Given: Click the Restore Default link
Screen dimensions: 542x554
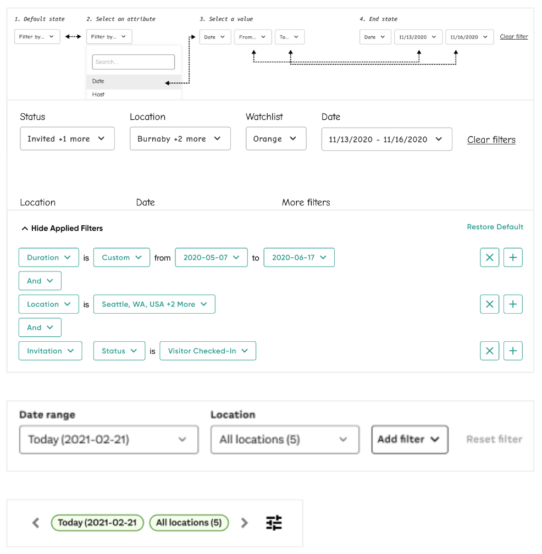Looking at the screenshot, I should [x=495, y=227].
